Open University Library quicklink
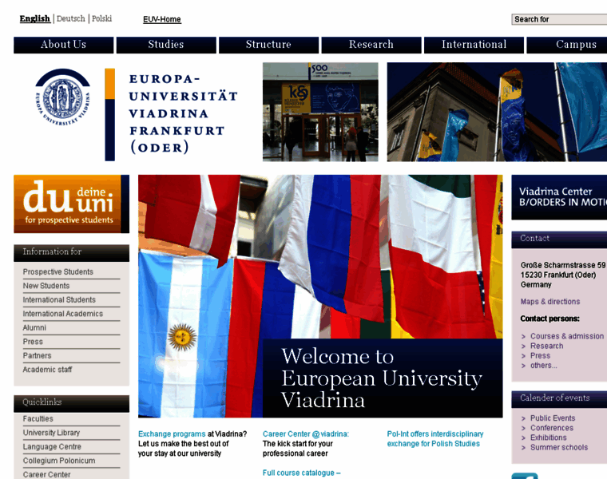 click(x=51, y=433)
